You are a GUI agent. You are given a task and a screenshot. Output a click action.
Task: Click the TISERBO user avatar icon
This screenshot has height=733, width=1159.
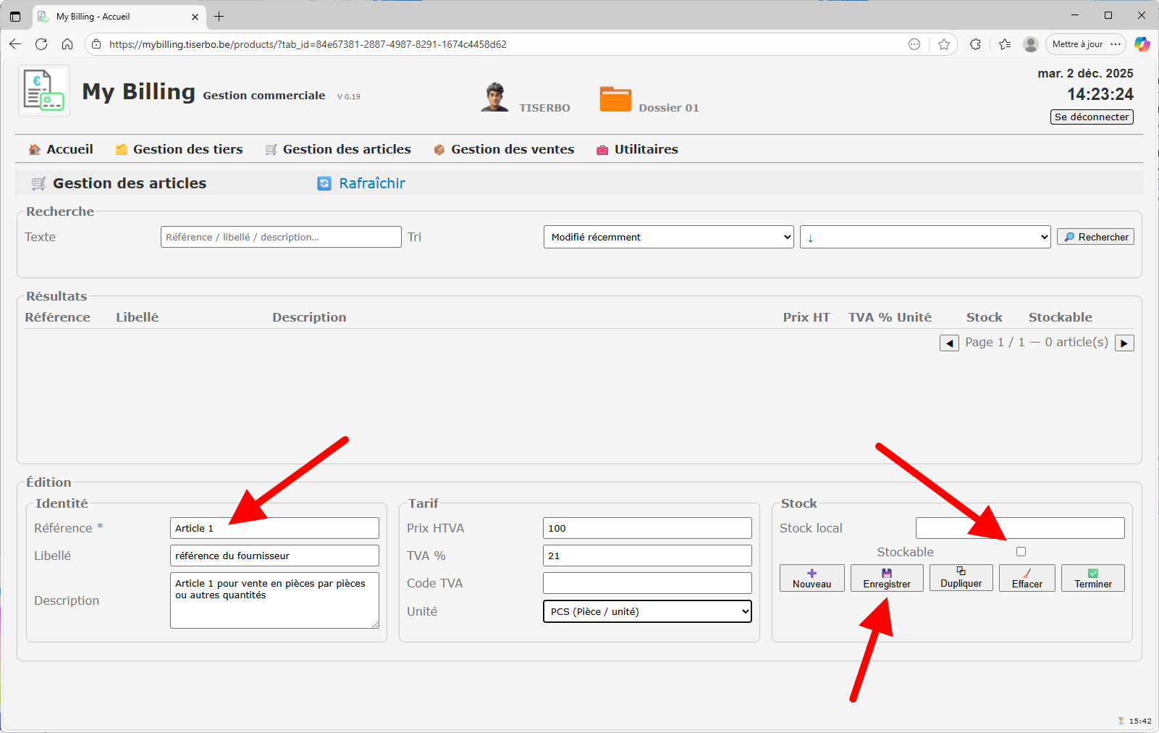(494, 97)
